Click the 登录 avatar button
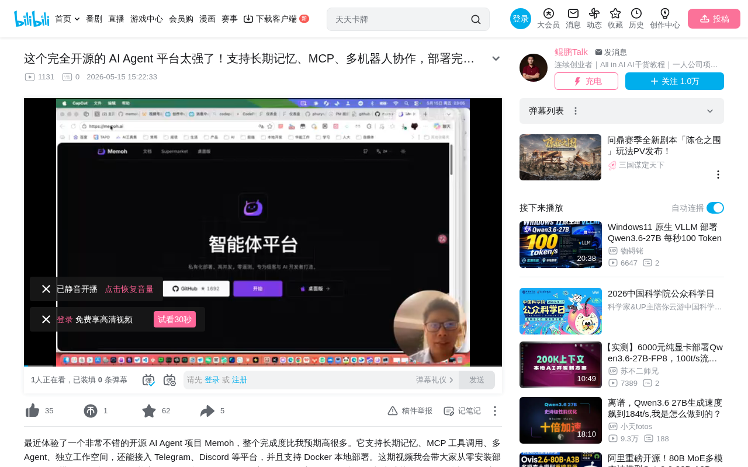This screenshot has height=467, width=748. tap(521, 19)
